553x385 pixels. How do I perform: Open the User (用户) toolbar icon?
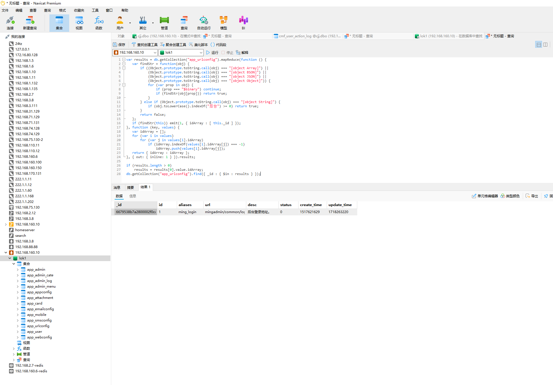point(120,23)
